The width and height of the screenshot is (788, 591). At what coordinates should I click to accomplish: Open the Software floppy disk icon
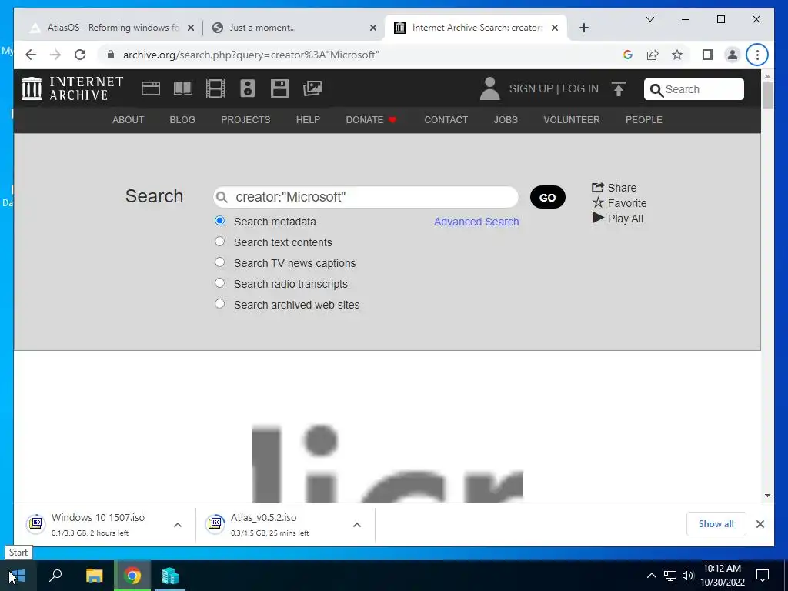[x=280, y=88]
